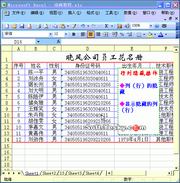Click the Format Painter brush icon
The image size is (180, 183).
click(x=74, y=26)
